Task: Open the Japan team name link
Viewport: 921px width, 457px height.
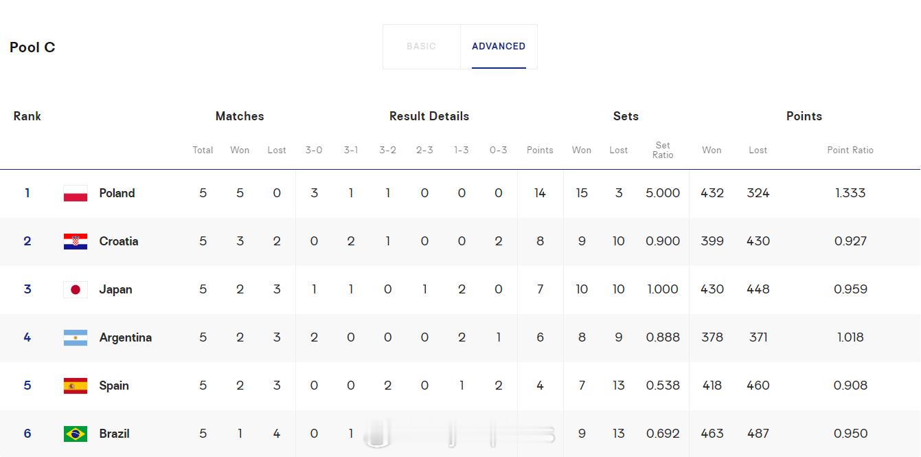Action: click(x=115, y=289)
